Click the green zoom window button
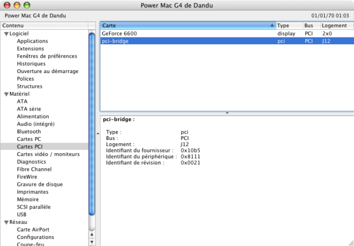Image resolution: width=354 pixels, height=246 pixels. (27, 5)
